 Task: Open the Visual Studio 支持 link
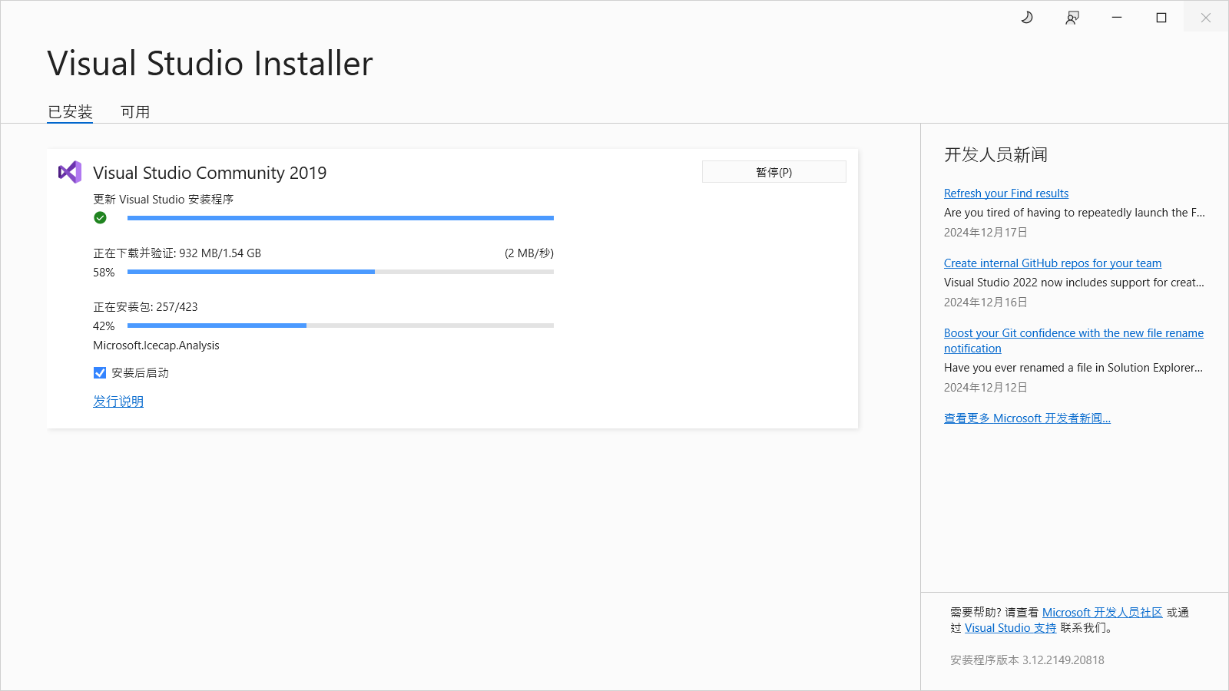(1009, 627)
